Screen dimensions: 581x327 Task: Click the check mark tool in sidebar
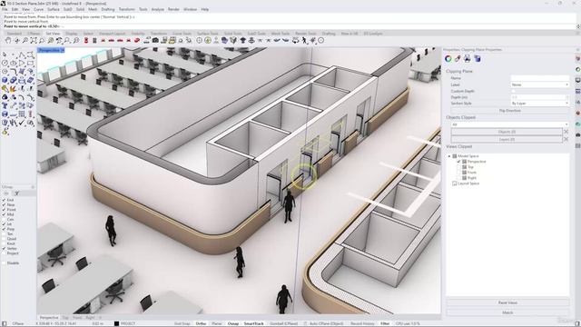(22, 123)
